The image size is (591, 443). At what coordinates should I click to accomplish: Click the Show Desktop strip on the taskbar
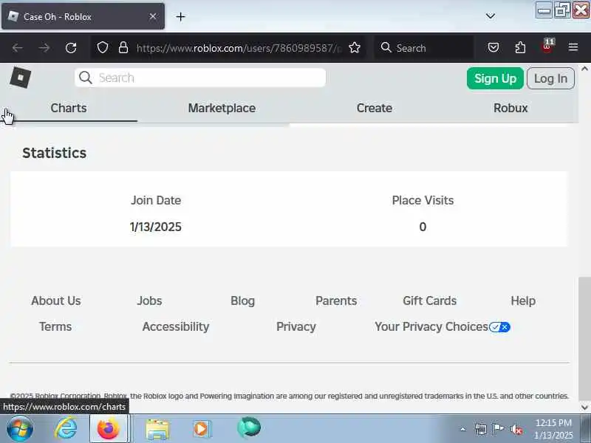click(586, 429)
